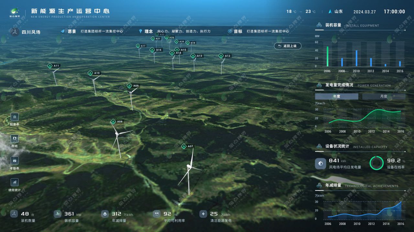Click the 98.2 % value
This screenshot has width=414, height=232.
(x=396, y=160)
